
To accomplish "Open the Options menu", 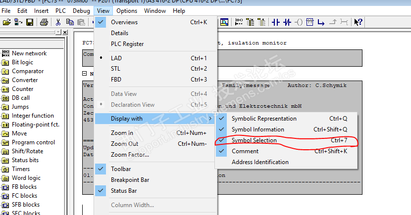I will [x=127, y=11].
